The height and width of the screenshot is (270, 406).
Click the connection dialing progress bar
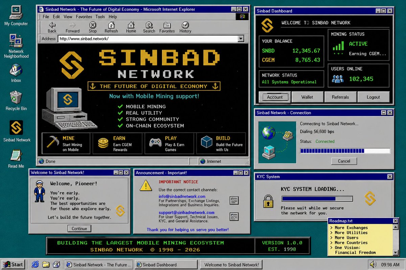click(345, 151)
